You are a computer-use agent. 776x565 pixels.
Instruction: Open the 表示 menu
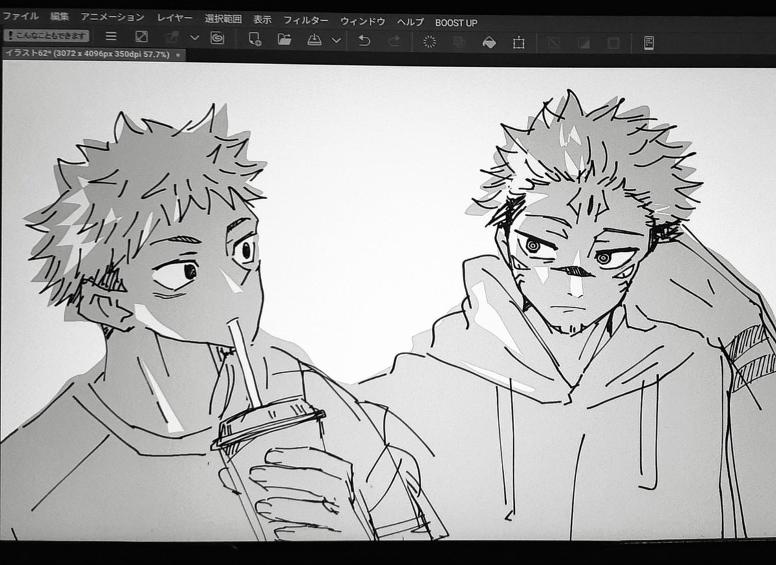pos(262,20)
